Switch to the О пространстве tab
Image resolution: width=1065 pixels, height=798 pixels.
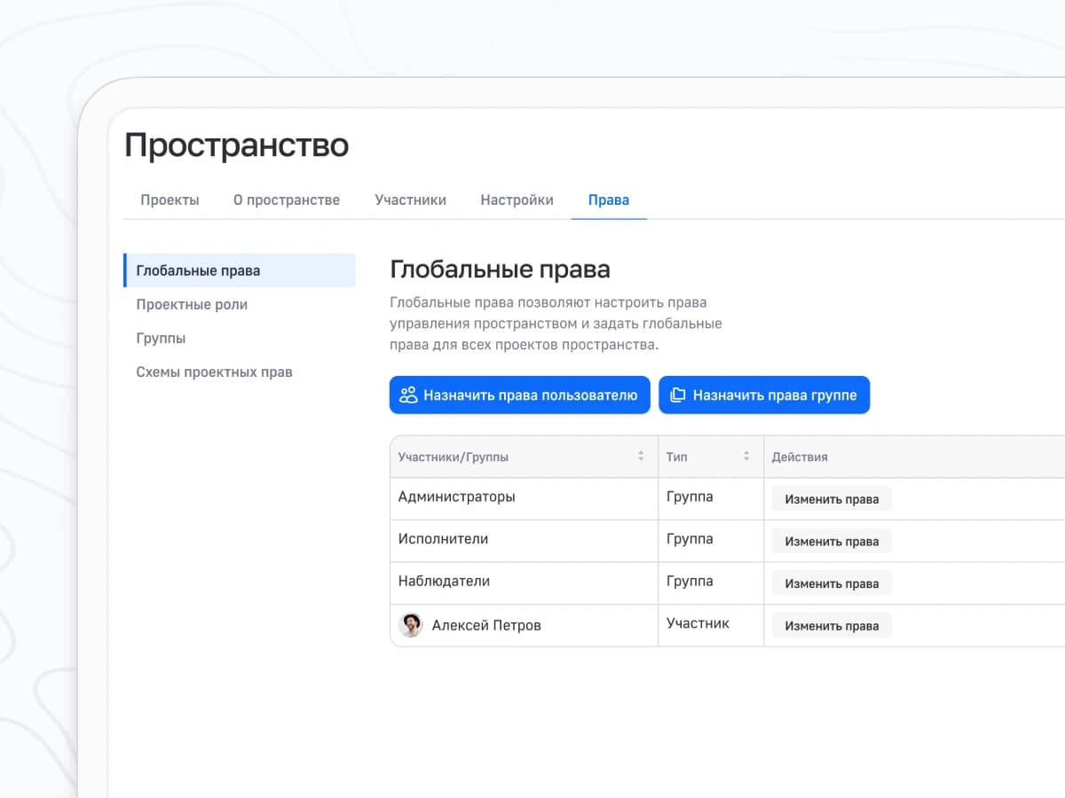click(x=287, y=199)
